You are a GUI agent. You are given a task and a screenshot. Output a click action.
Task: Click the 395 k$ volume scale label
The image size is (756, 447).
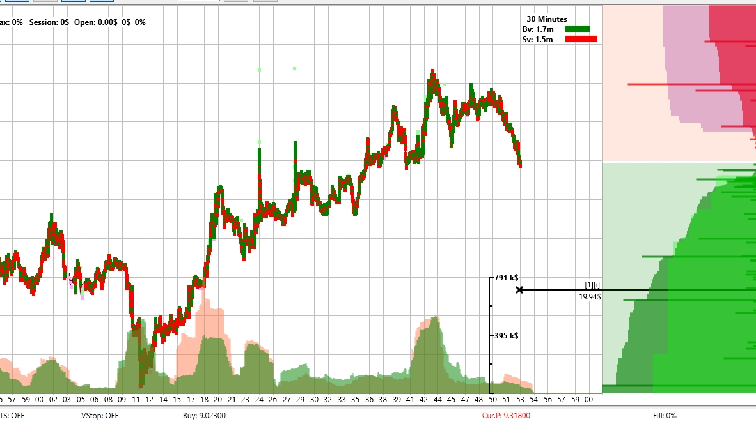point(506,335)
